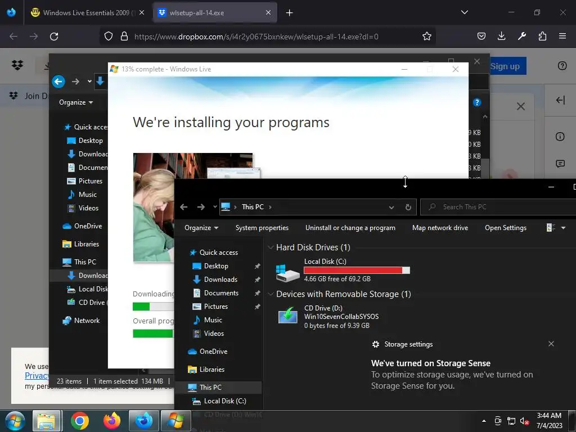576x432 pixels.
Task: Dismiss the Storage settings notification
Action: click(551, 344)
